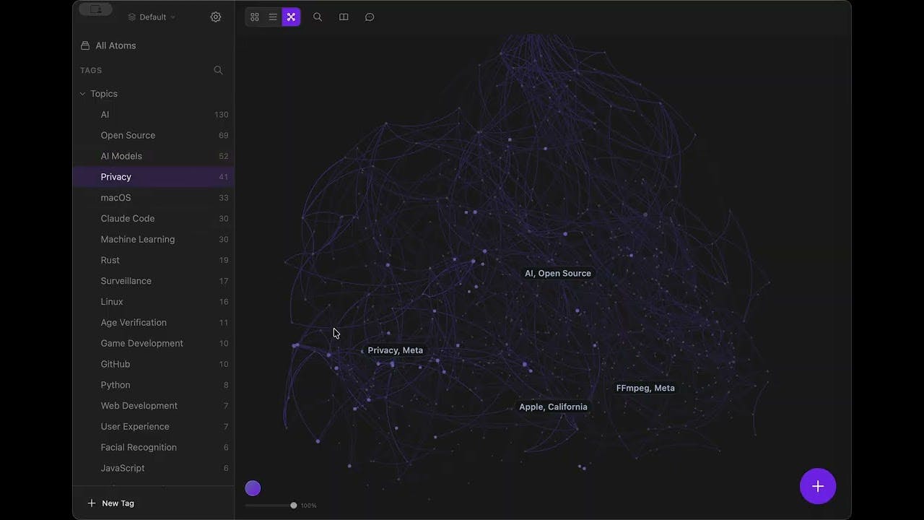Click the New Tag button
This screenshot has height=520, width=924.
click(110, 503)
